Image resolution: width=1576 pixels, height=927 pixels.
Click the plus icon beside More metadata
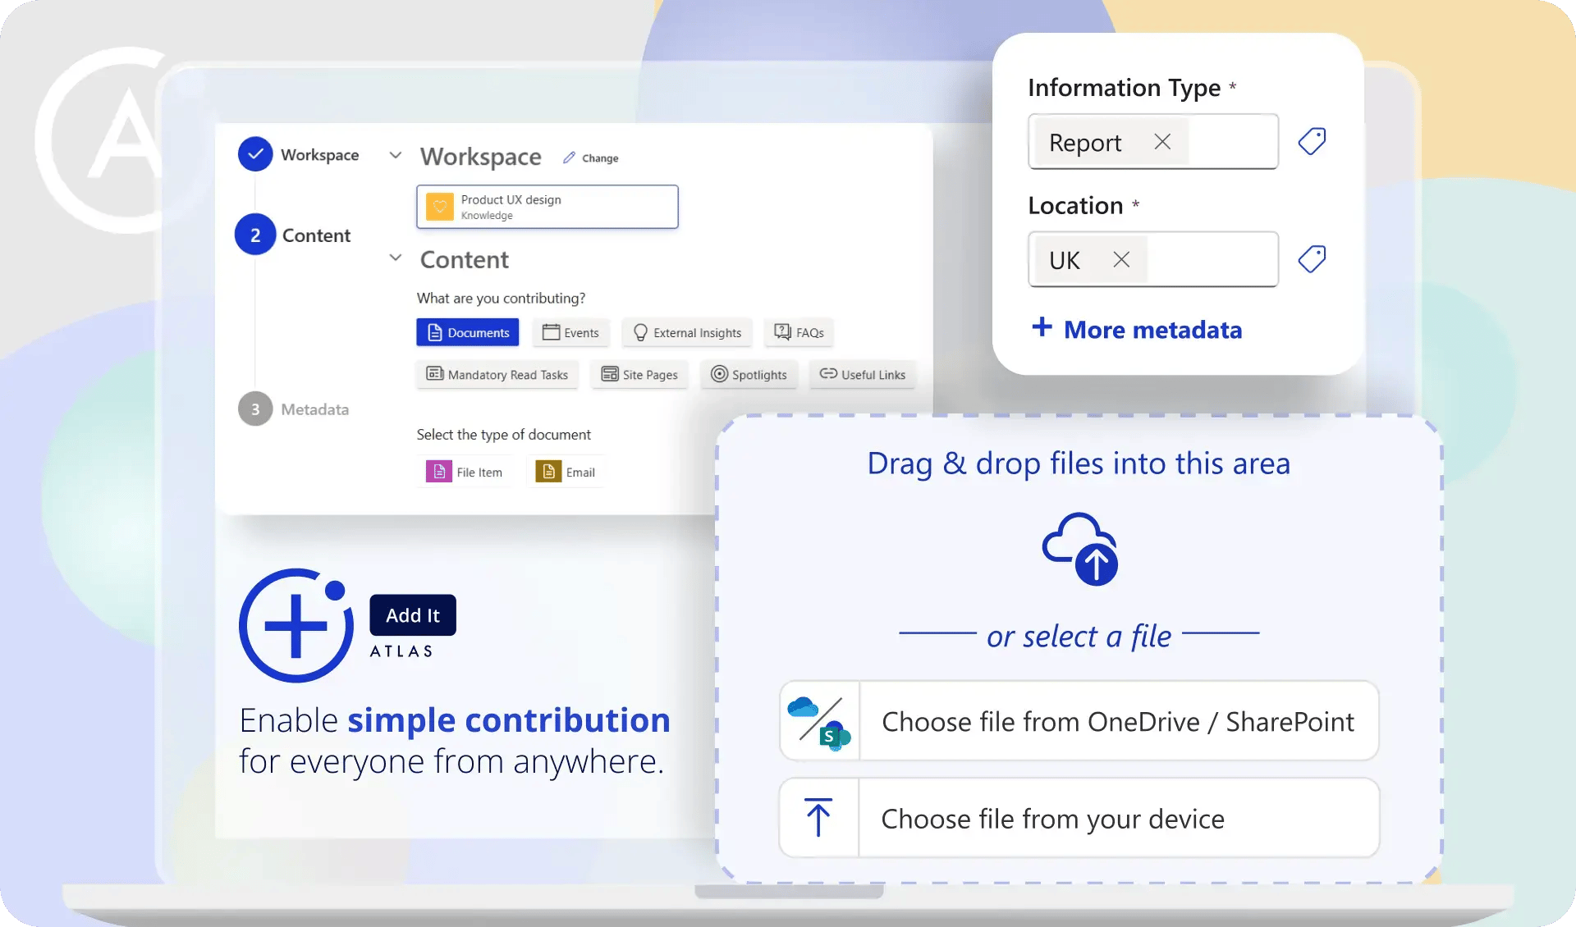point(1042,327)
